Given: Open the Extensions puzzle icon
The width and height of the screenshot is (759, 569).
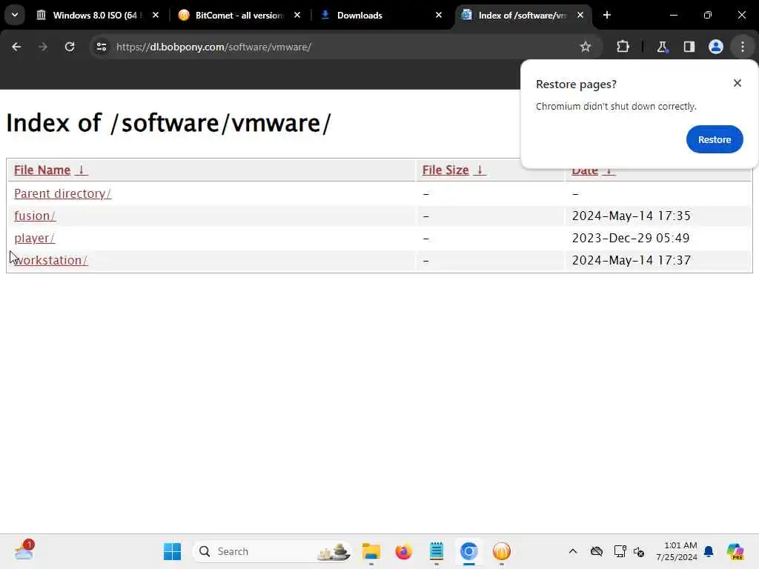Looking at the screenshot, I should click(x=623, y=47).
